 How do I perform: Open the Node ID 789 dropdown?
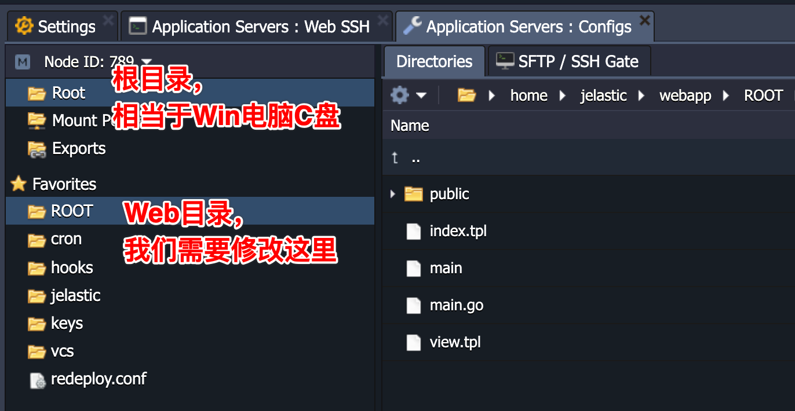pos(147,61)
